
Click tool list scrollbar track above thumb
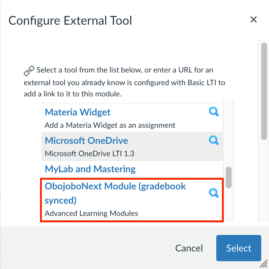pos(229,133)
